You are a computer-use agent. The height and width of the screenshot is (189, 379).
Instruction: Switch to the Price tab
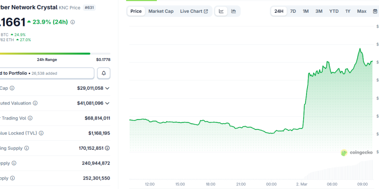136,11
